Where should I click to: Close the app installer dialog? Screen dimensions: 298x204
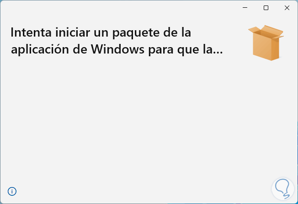[x=287, y=8]
